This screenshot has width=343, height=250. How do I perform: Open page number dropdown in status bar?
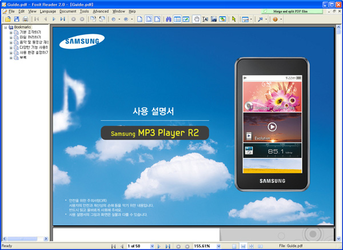click(152, 246)
